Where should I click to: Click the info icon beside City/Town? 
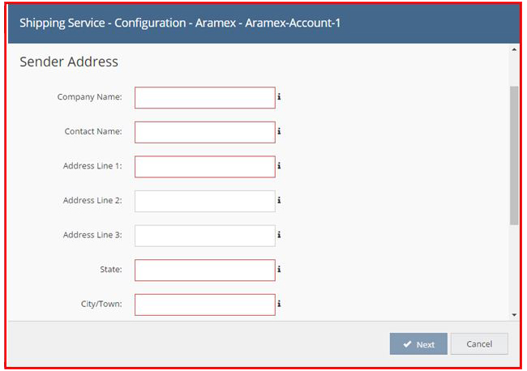(279, 304)
